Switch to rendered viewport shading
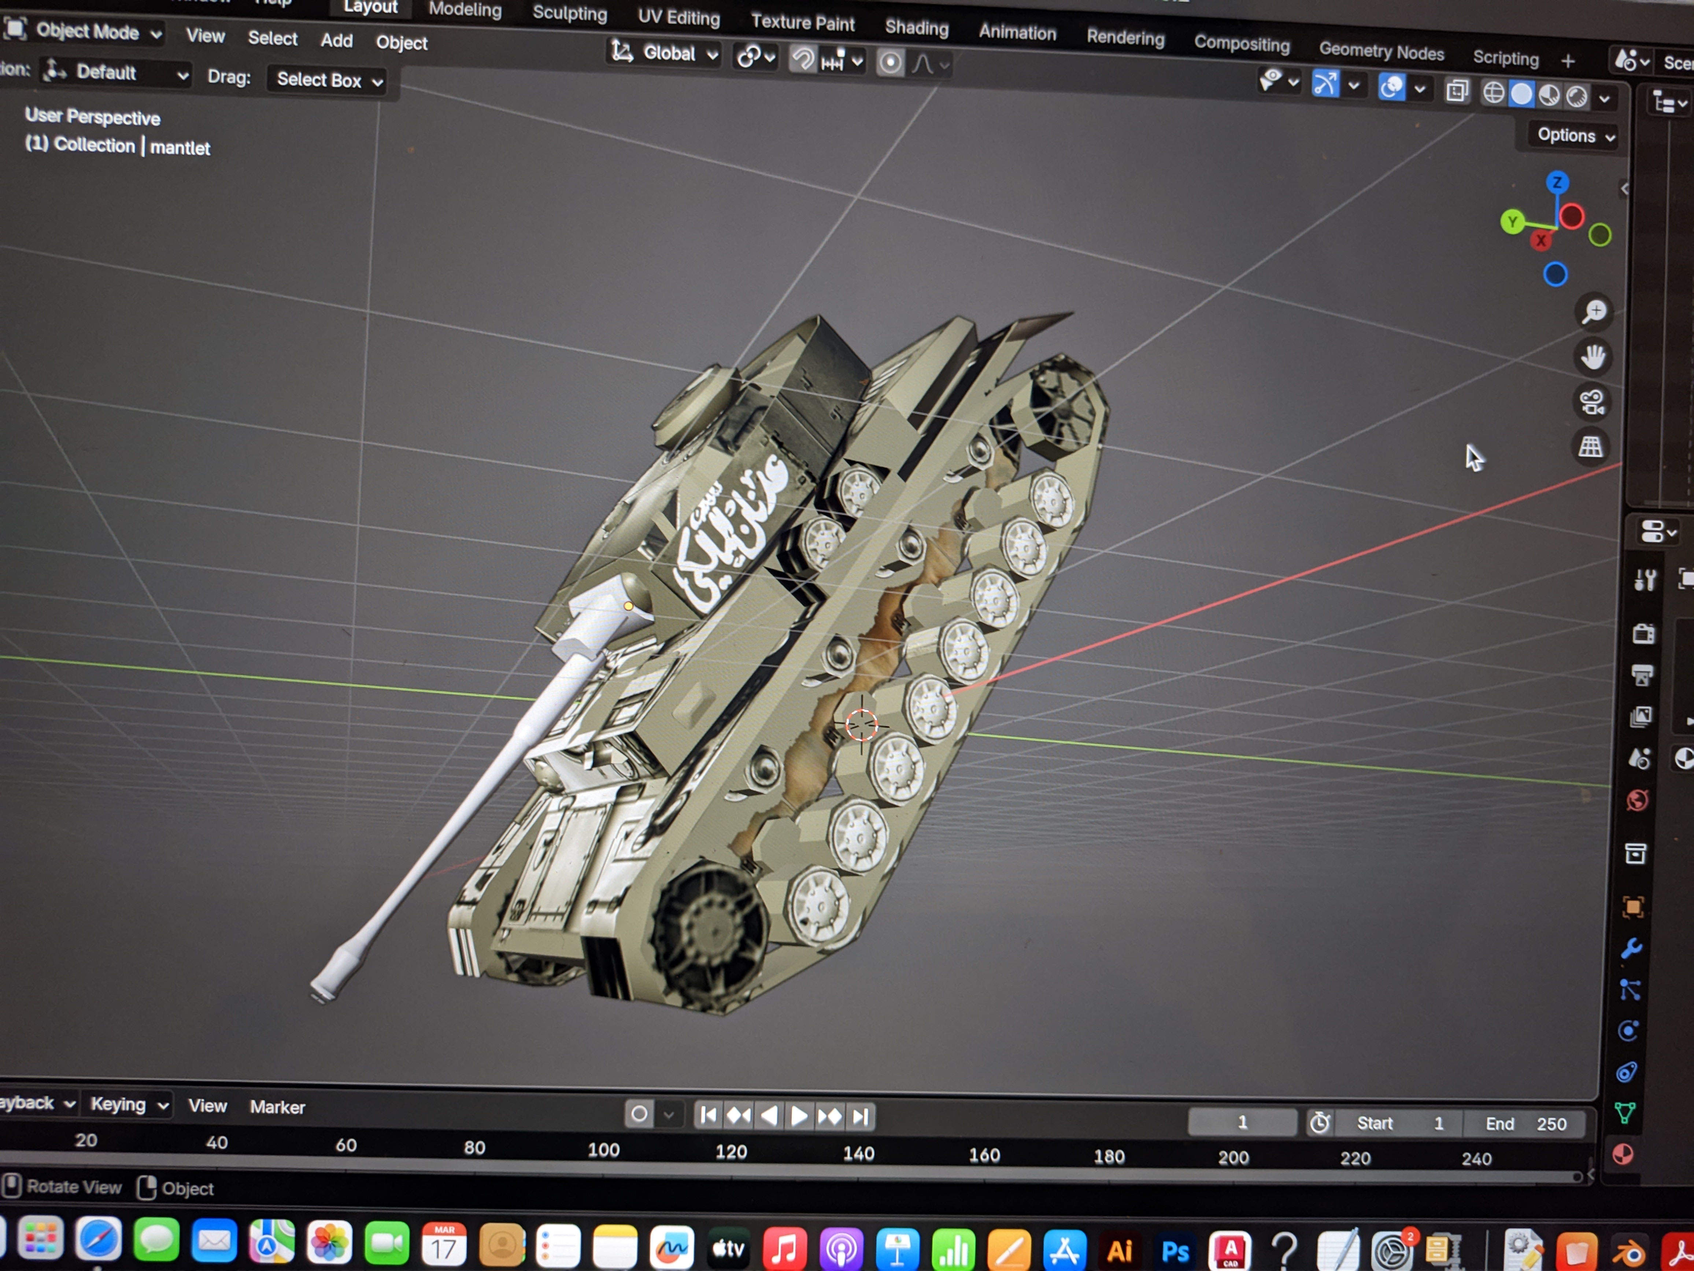 [x=1577, y=97]
